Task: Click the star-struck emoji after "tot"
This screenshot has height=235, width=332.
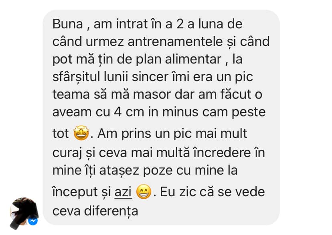Action: (81, 133)
